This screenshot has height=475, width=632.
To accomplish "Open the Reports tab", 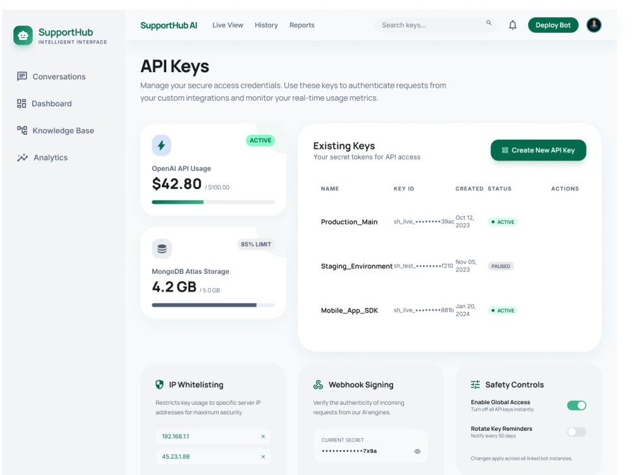I will [302, 25].
